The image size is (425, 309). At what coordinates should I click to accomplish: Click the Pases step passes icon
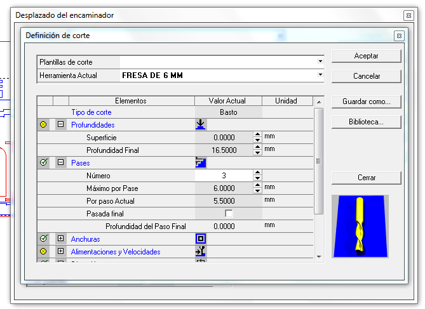point(201,162)
